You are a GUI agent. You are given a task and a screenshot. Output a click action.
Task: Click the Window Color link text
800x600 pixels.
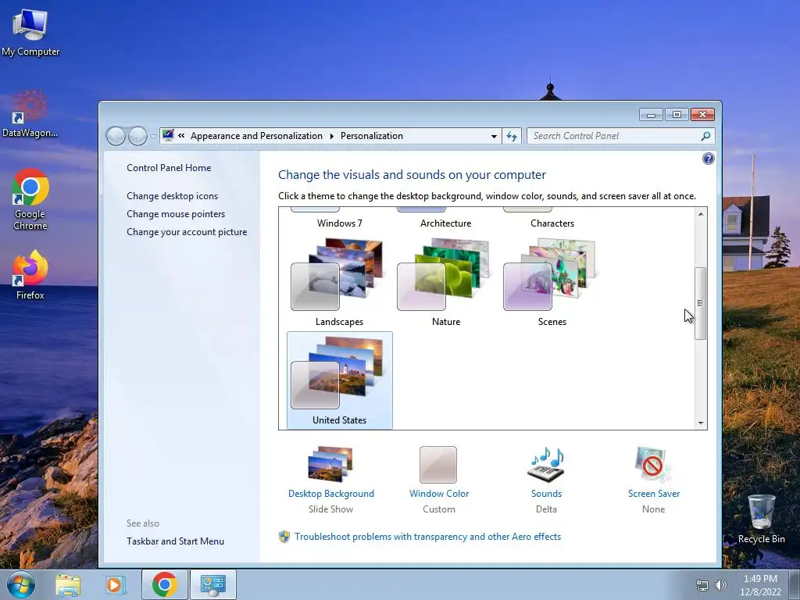pyautogui.click(x=439, y=494)
